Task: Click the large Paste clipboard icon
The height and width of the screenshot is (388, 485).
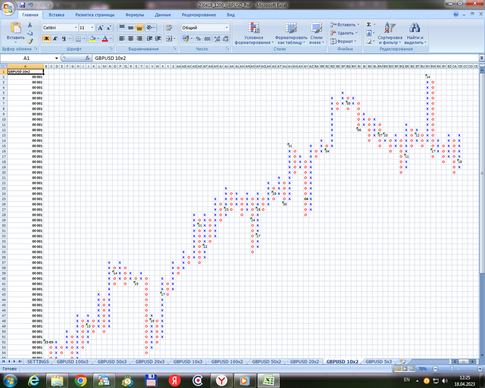Action: [16, 28]
